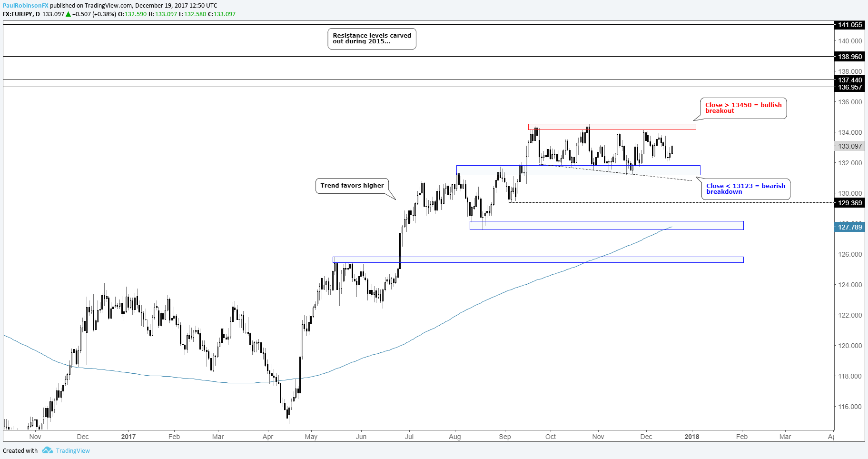868x459 pixels.
Task: Click the PaulRobinsonFX author link
Action: (26, 6)
